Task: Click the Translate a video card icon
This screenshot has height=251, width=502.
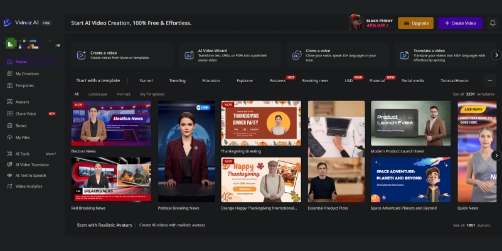Action: coord(404,55)
